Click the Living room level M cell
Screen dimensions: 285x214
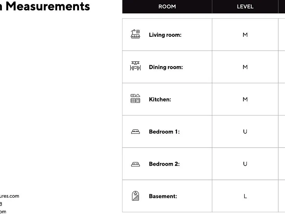pyautogui.click(x=245, y=35)
